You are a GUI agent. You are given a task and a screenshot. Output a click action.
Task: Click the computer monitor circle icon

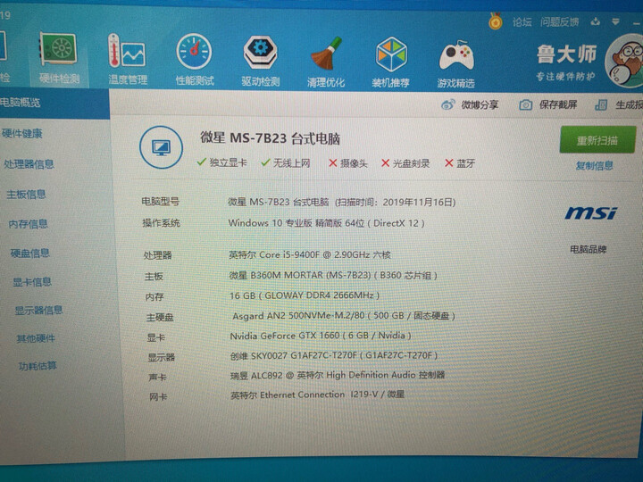point(161,147)
